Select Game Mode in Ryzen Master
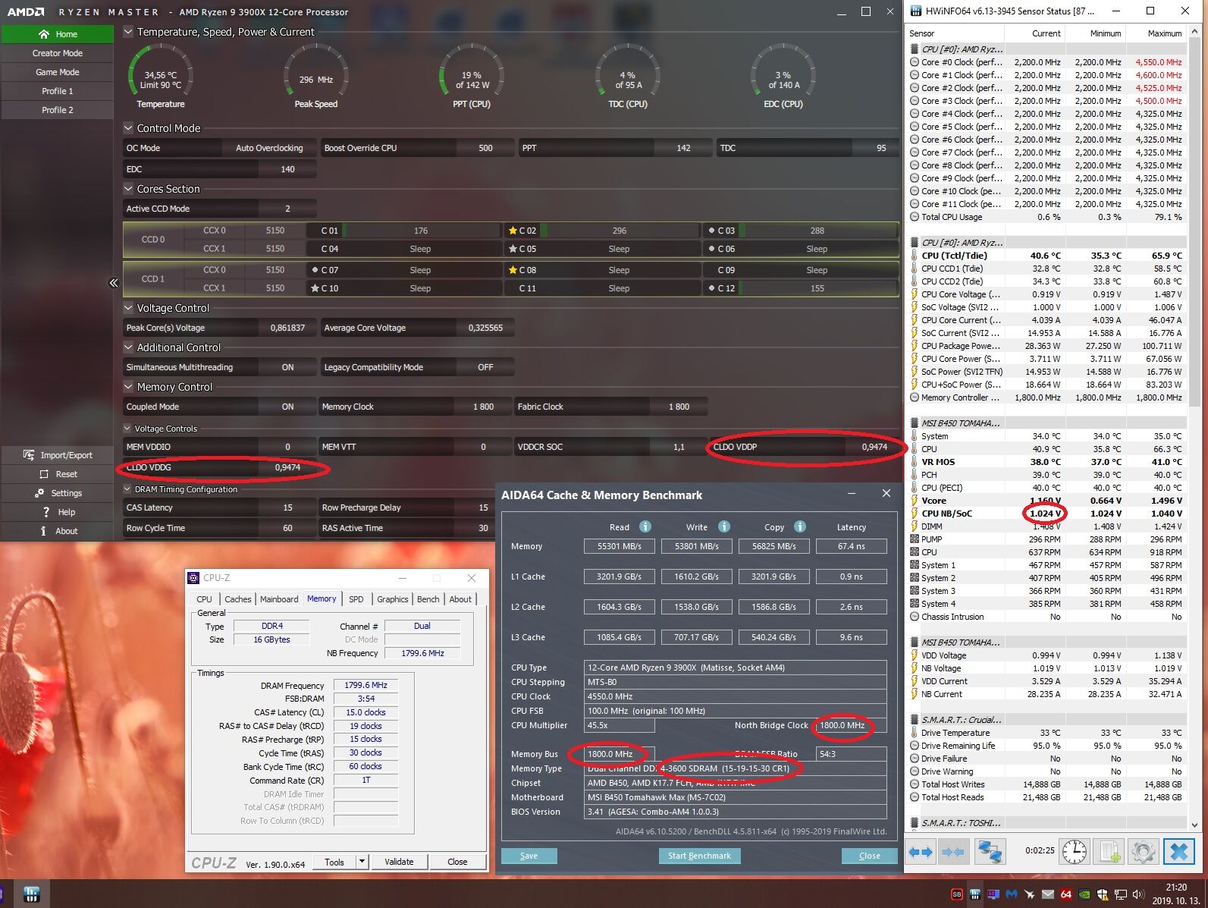 pyautogui.click(x=58, y=72)
